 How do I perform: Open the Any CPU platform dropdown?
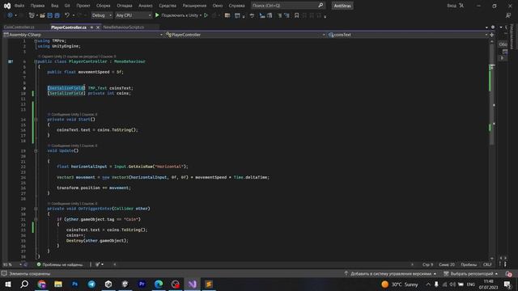[x=134, y=15]
